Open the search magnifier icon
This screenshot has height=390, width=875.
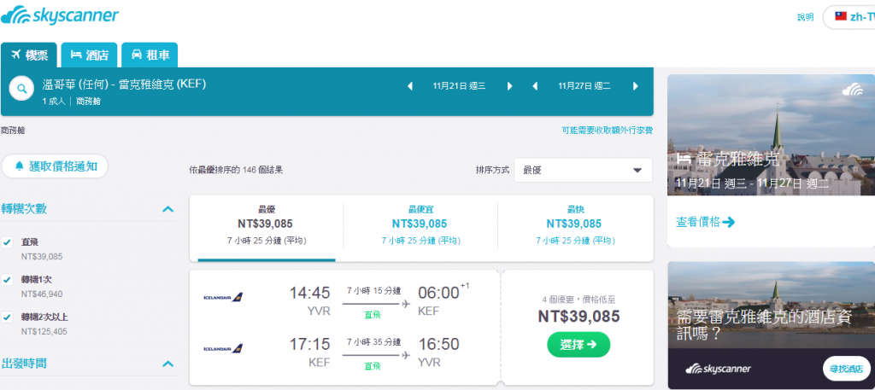coord(21,89)
